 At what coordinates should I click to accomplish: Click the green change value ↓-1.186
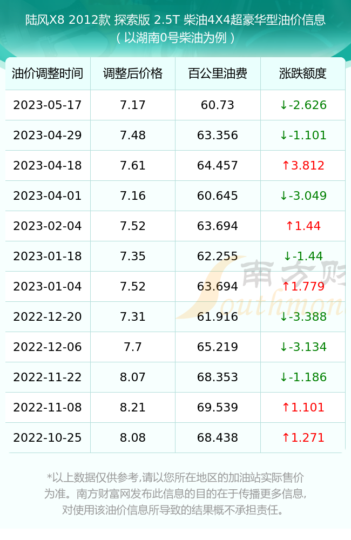click(303, 377)
